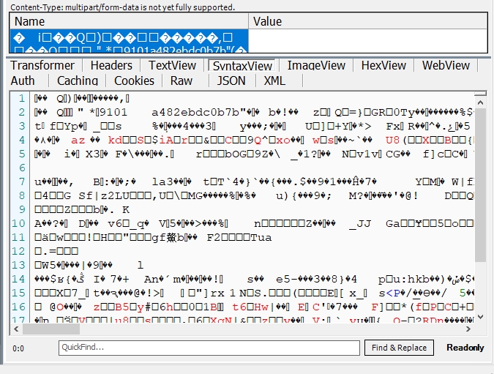Click the empty Value cell of selected row
This screenshot has width=494, height=374.
tap(368, 41)
